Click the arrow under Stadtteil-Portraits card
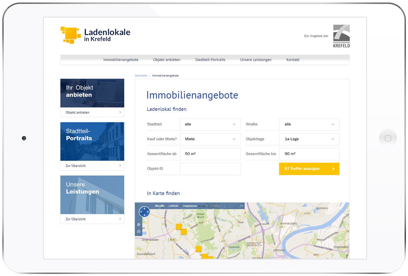 point(120,166)
